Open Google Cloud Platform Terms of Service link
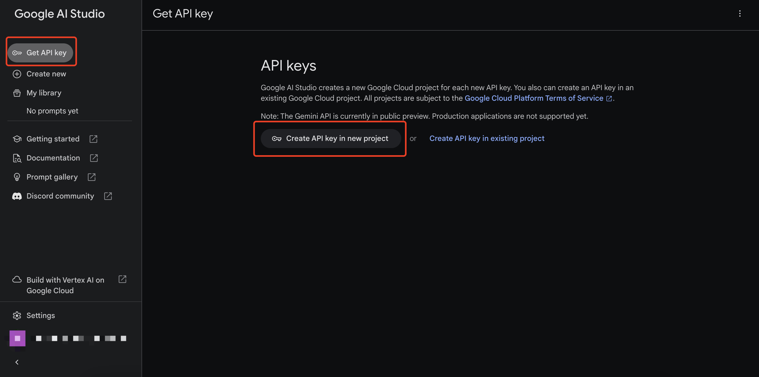759x377 pixels. tap(533, 98)
